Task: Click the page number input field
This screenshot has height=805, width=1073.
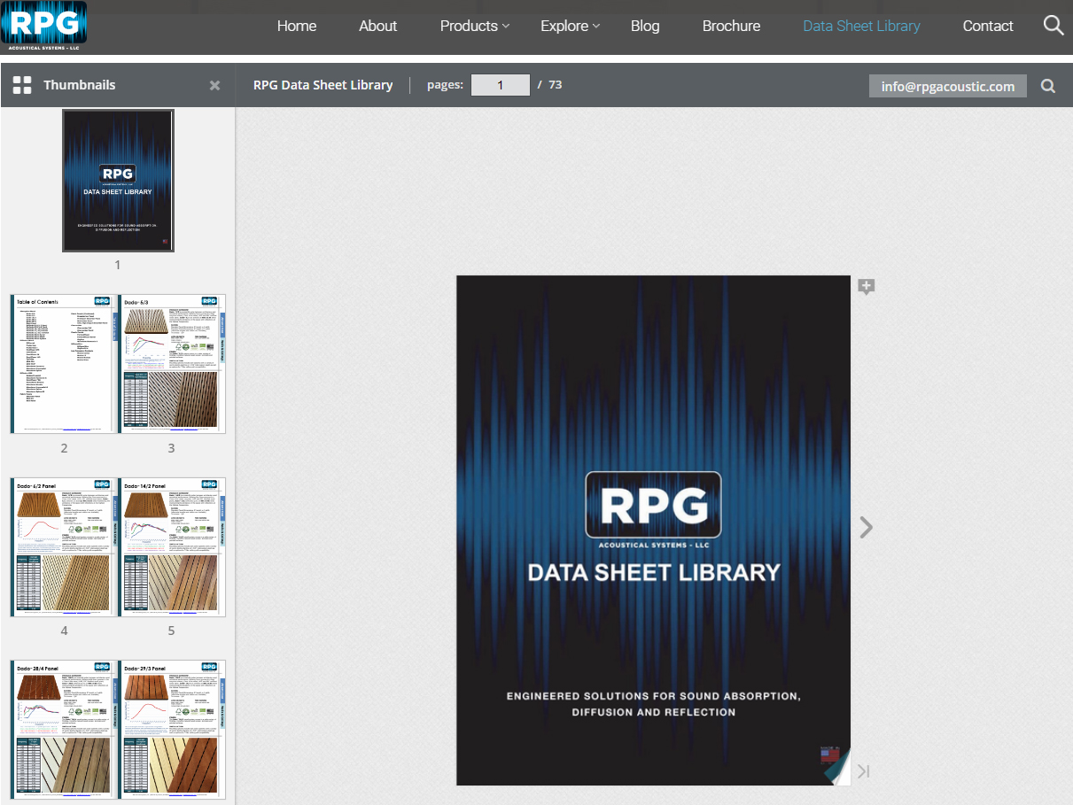Action: click(x=501, y=85)
